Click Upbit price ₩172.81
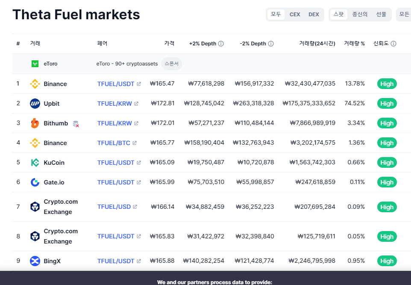This screenshot has height=285, width=411. click(163, 104)
